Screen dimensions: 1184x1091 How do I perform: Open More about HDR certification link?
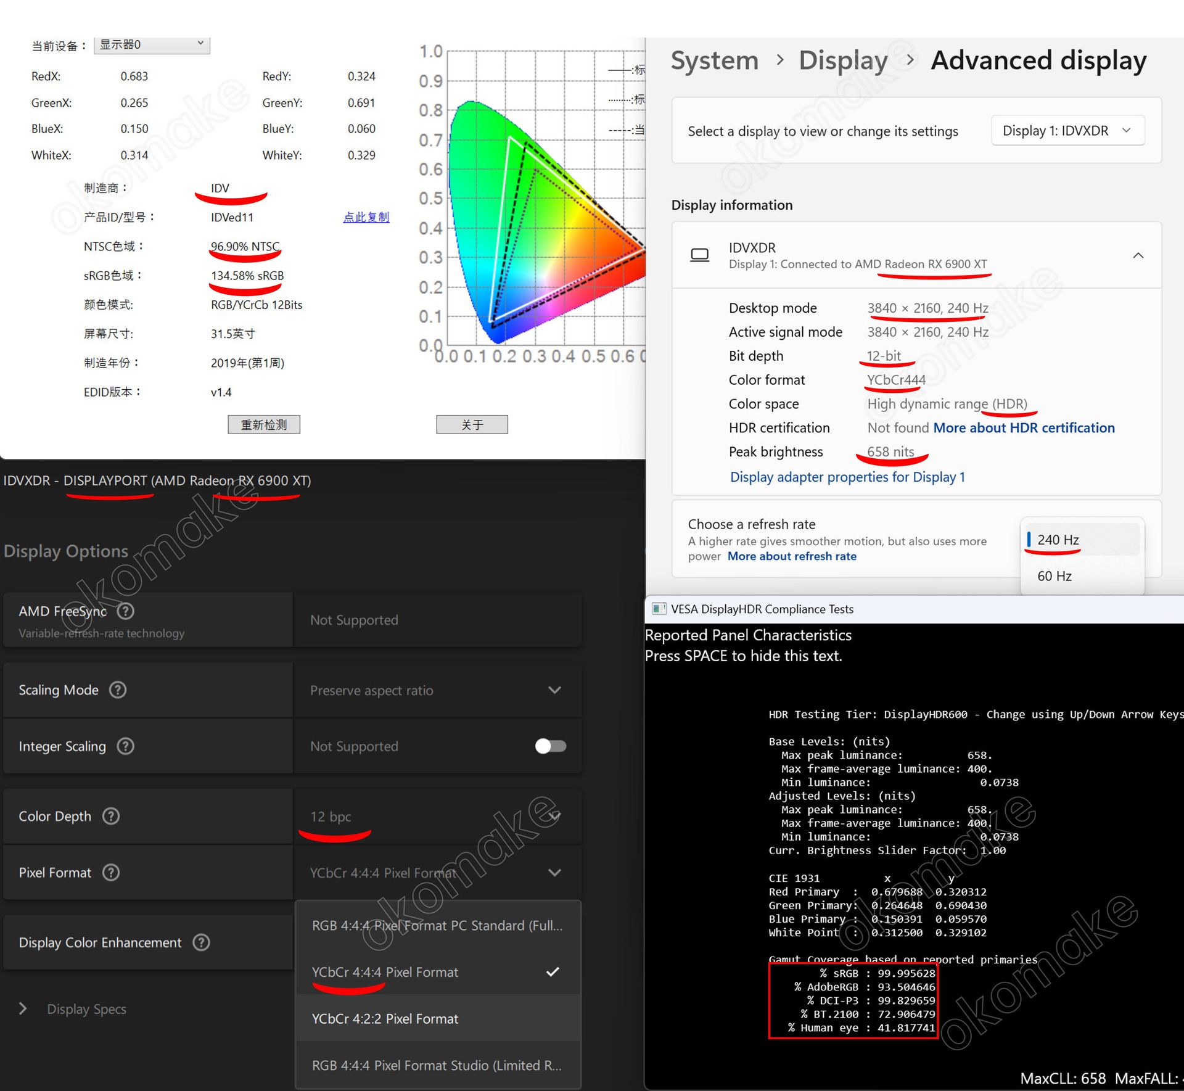pyautogui.click(x=1024, y=428)
